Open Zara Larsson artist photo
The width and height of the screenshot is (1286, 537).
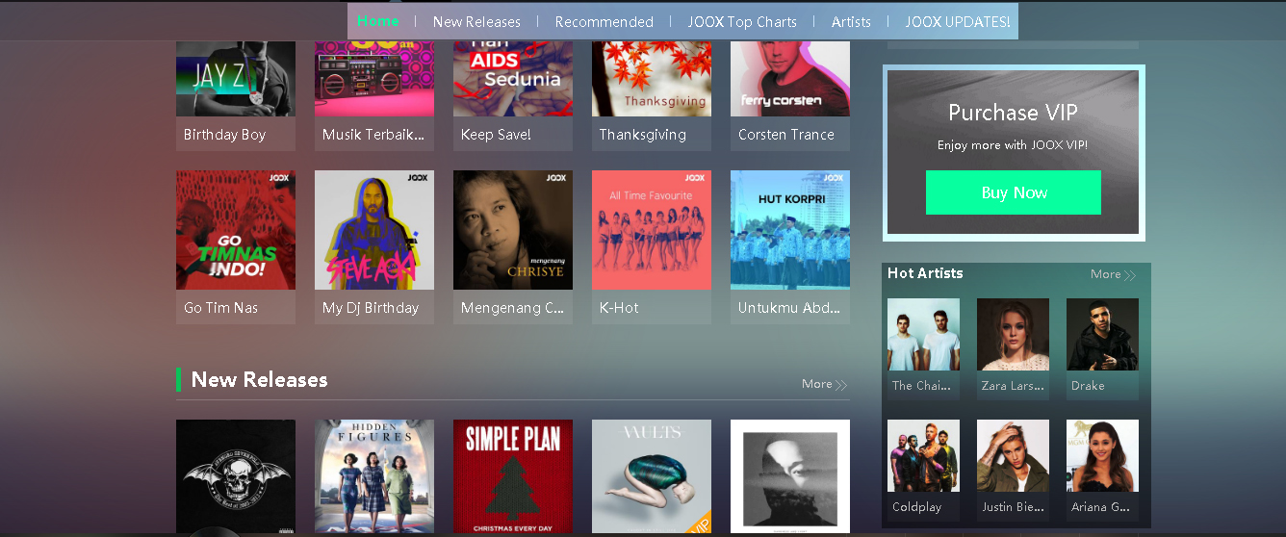point(1013,334)
